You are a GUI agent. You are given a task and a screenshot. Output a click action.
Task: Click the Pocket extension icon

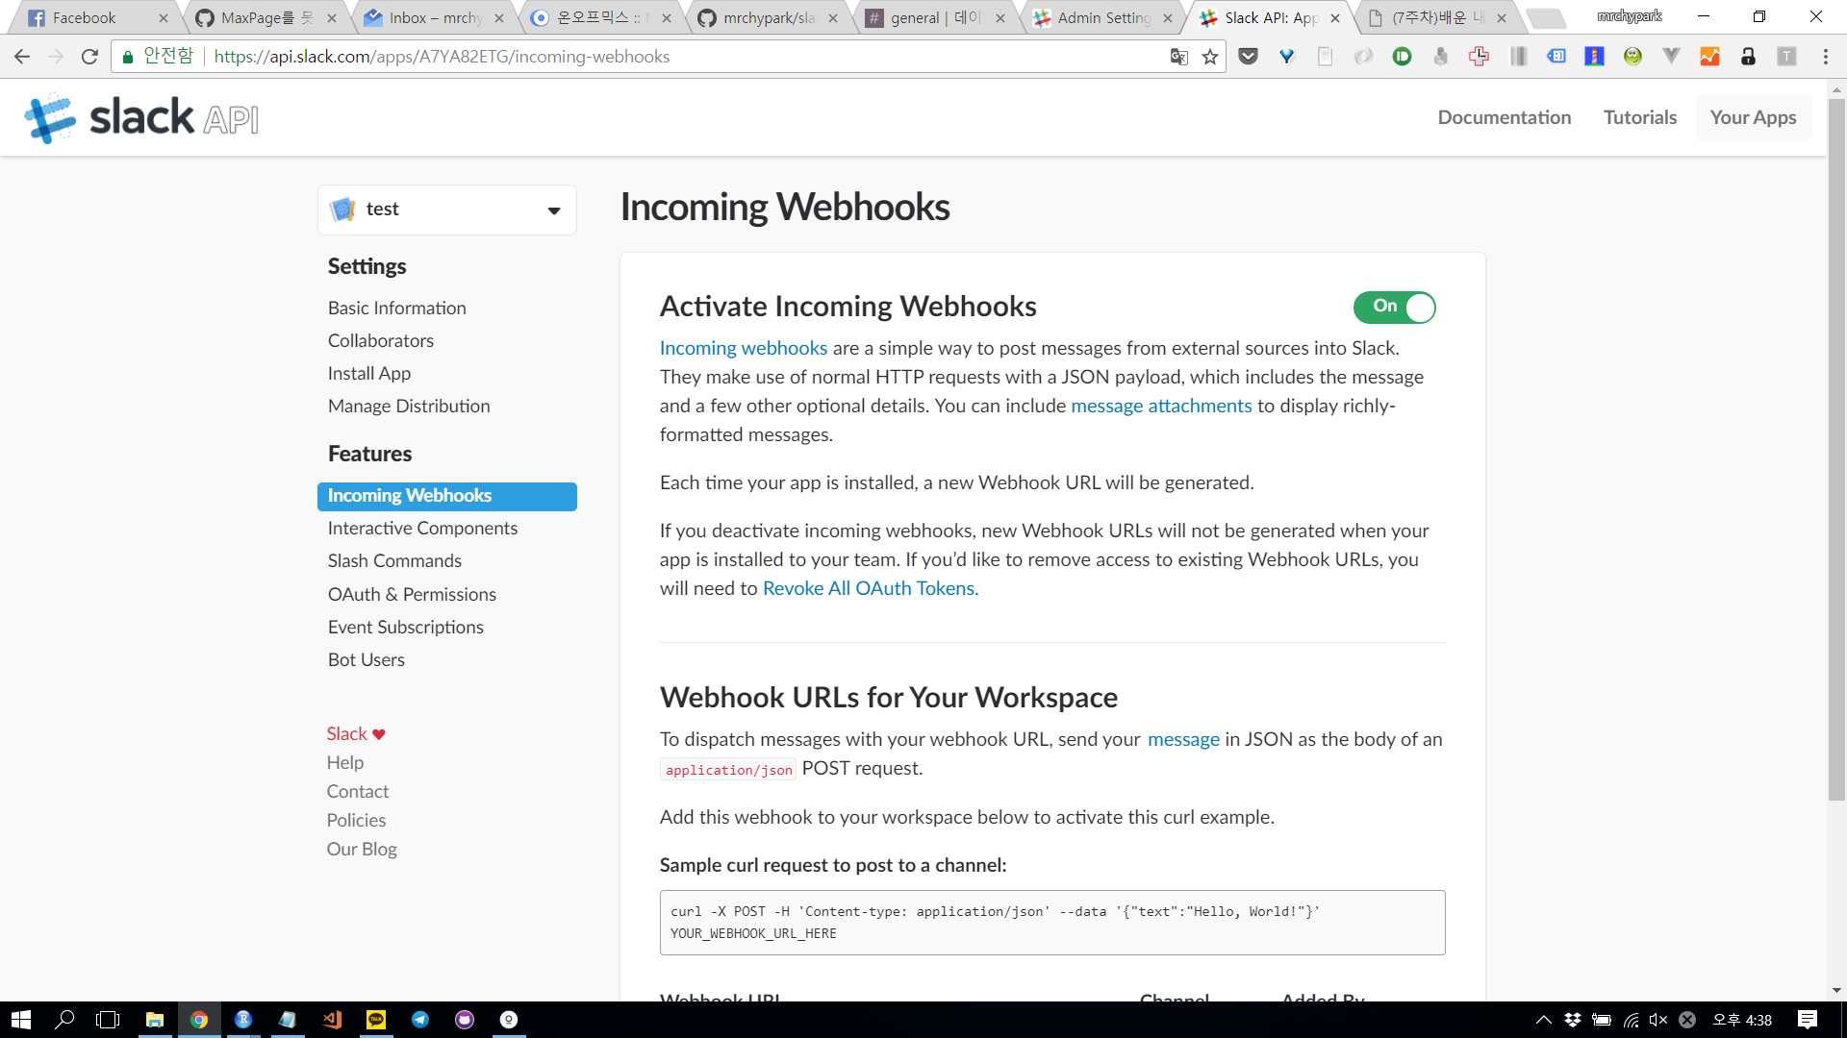pyautogui.click(x=1248, y=57)
